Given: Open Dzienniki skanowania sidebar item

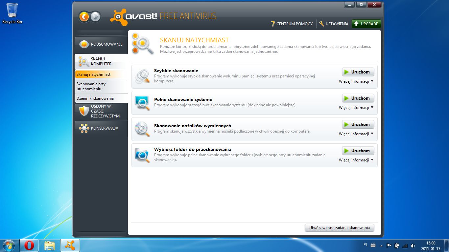Looking at the screenshot, I should pyautogui.click(x=101, y=98).
